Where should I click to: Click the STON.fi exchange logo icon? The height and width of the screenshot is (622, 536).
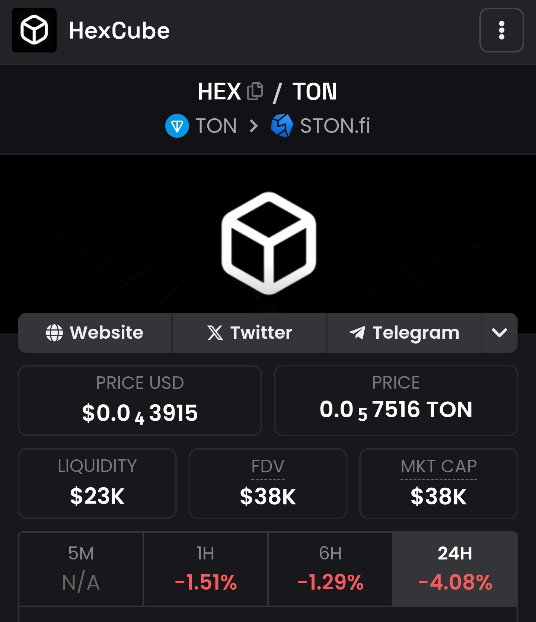[282, 126]
